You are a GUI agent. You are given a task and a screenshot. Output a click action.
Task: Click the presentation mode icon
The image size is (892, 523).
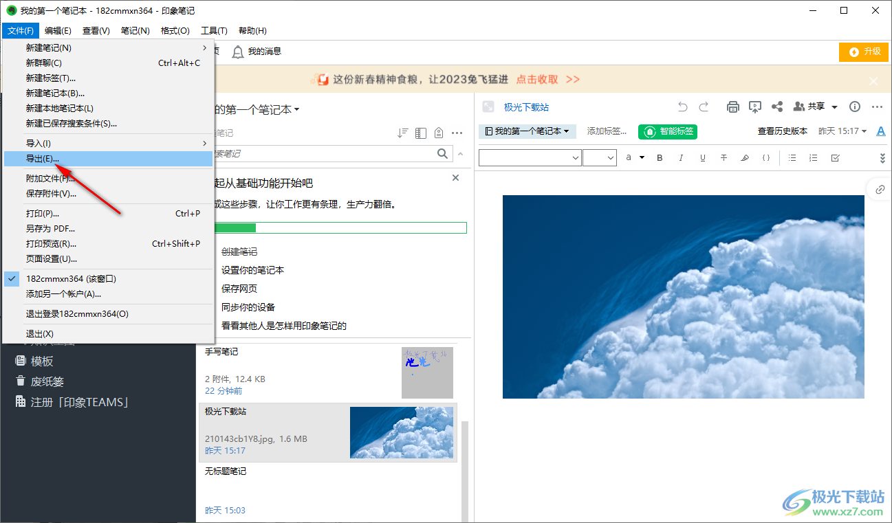755,107
